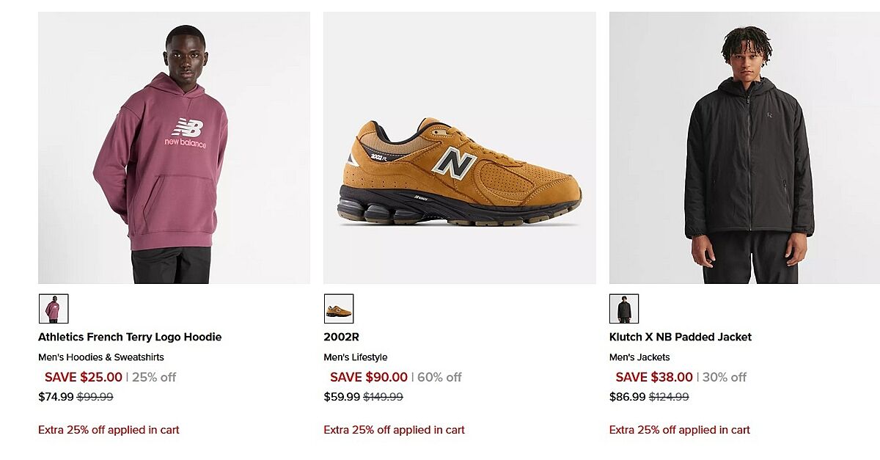
Task: Open the 2002R product title link
Action: click(x=342, y=337)
